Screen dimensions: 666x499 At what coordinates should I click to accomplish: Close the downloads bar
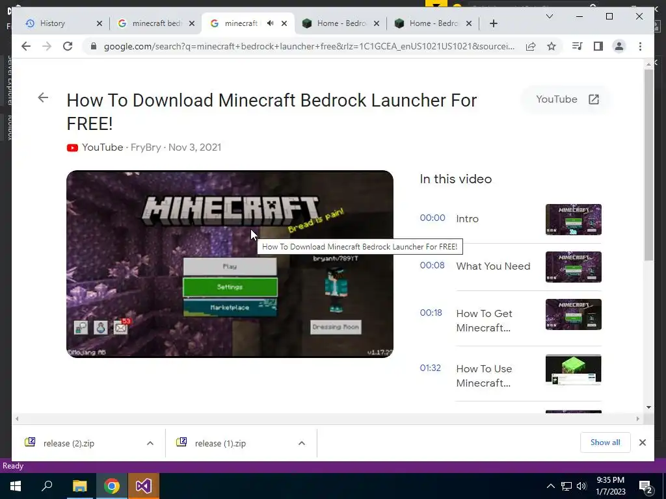pos(642,442)
